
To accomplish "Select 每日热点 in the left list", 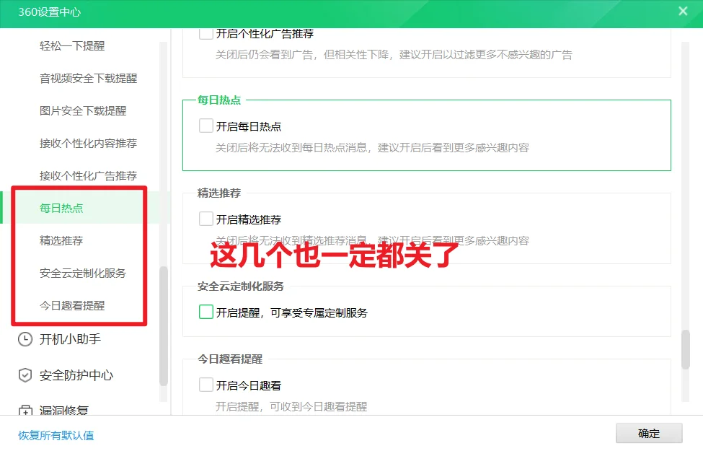I will click(61, 209).
